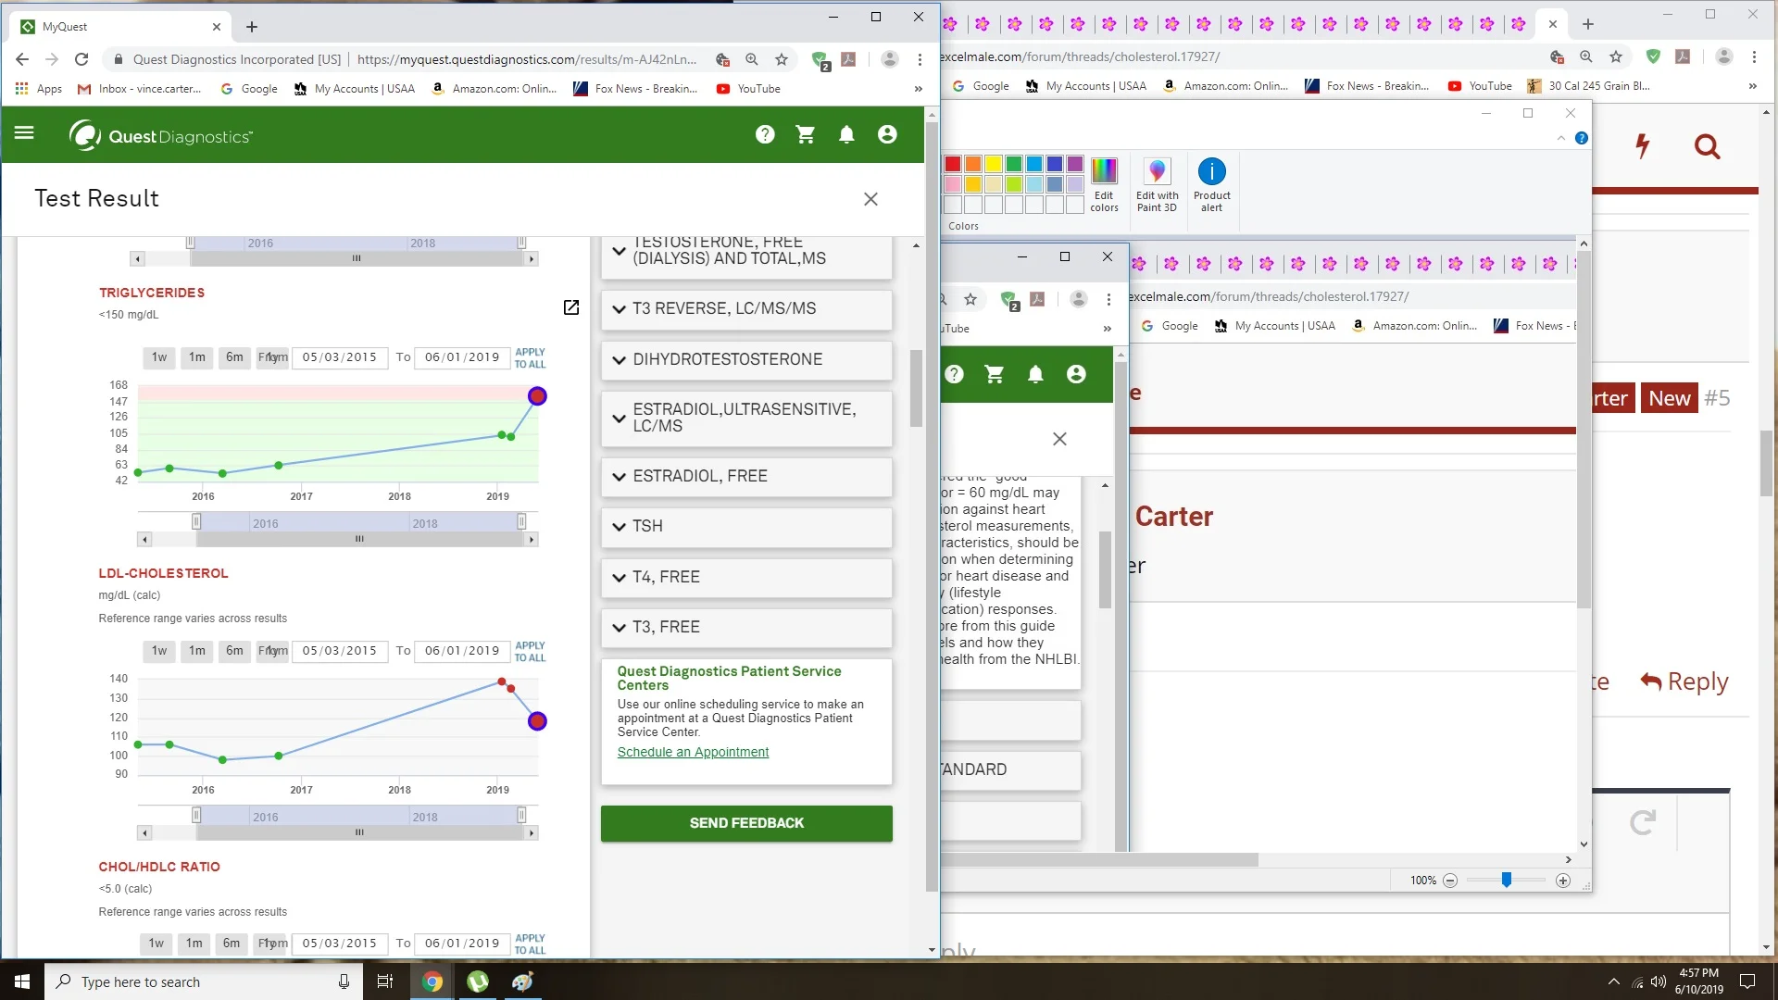Image resolution: width=1778 pixels, height=1000 pixels.
Task: Open the Paint app from the taskbar
Action: (x=522, y=981)
